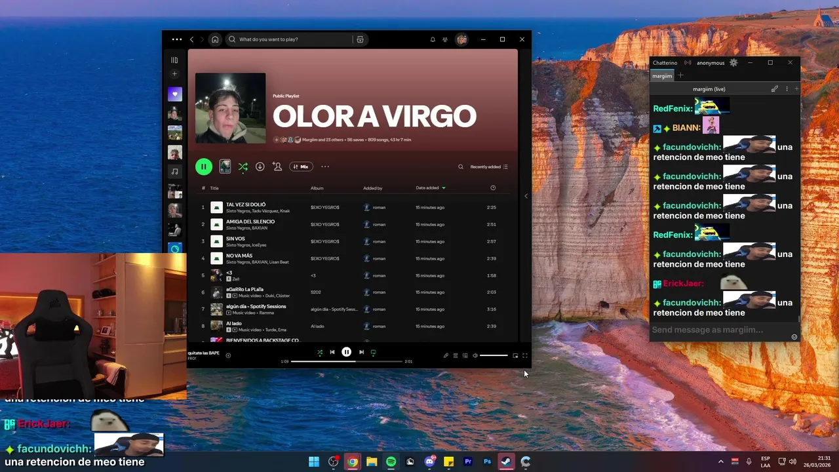Sort by Added by column header

point(373,188)
